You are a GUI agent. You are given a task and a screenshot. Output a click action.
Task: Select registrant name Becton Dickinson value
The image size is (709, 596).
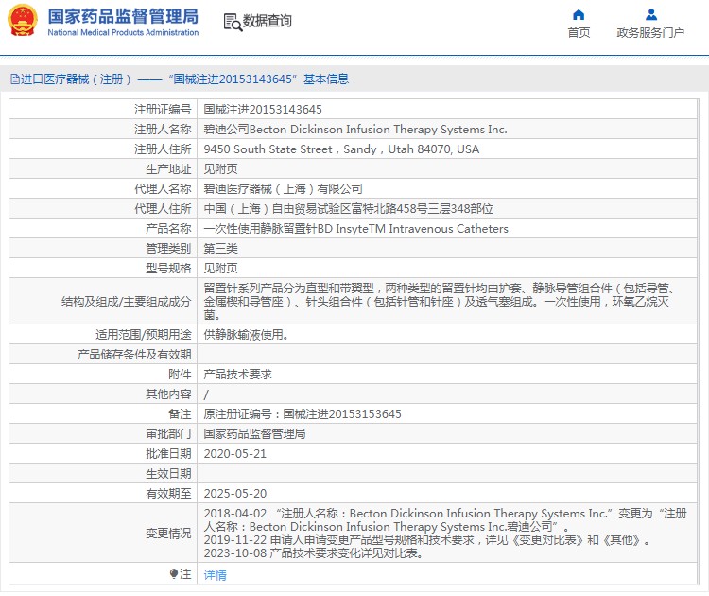(x=355, y=129)
